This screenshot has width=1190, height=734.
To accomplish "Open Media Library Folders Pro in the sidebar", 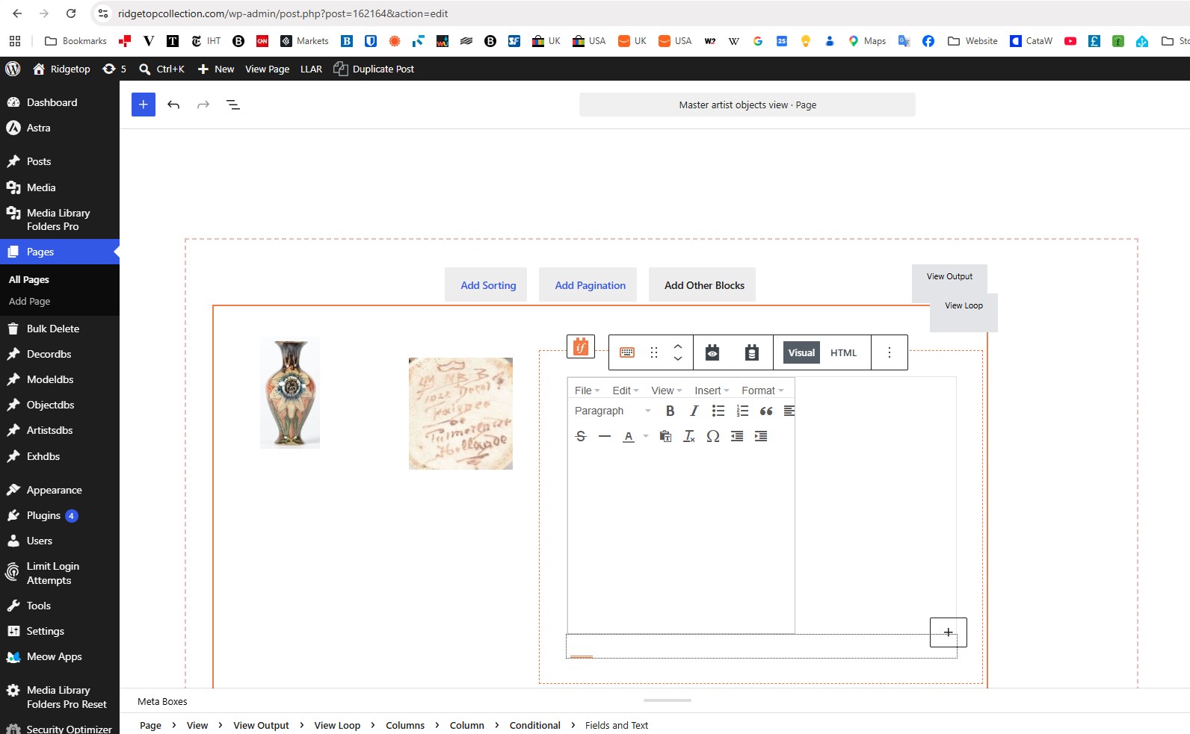I will tap(60, 220).
